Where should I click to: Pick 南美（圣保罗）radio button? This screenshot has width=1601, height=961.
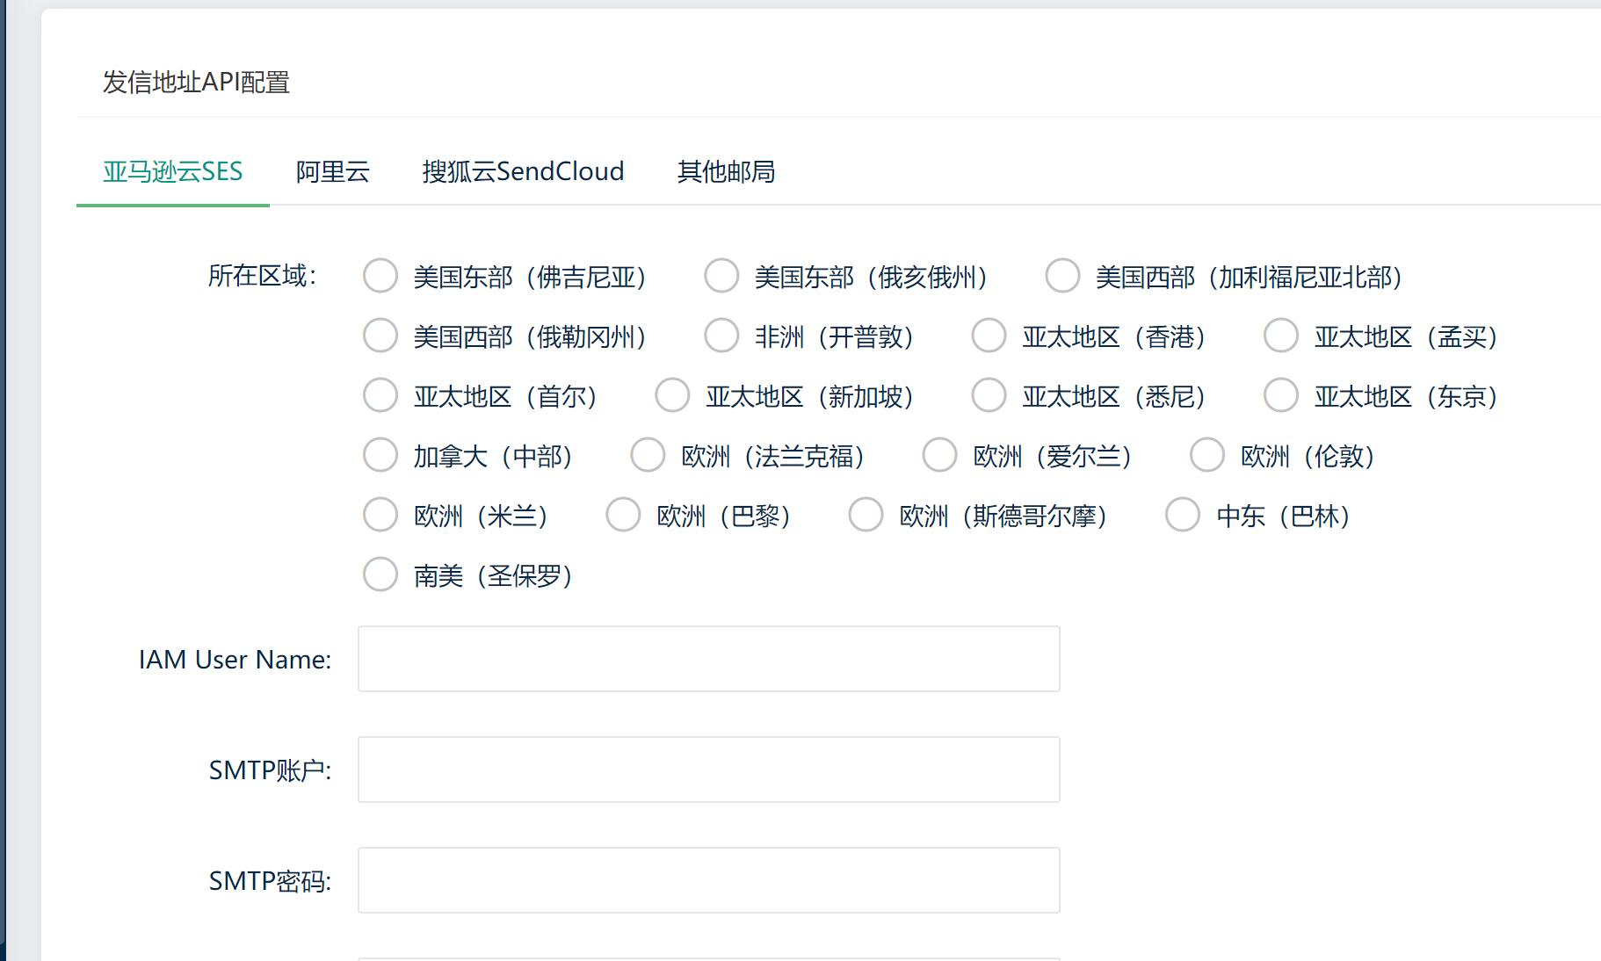point(380,574)
